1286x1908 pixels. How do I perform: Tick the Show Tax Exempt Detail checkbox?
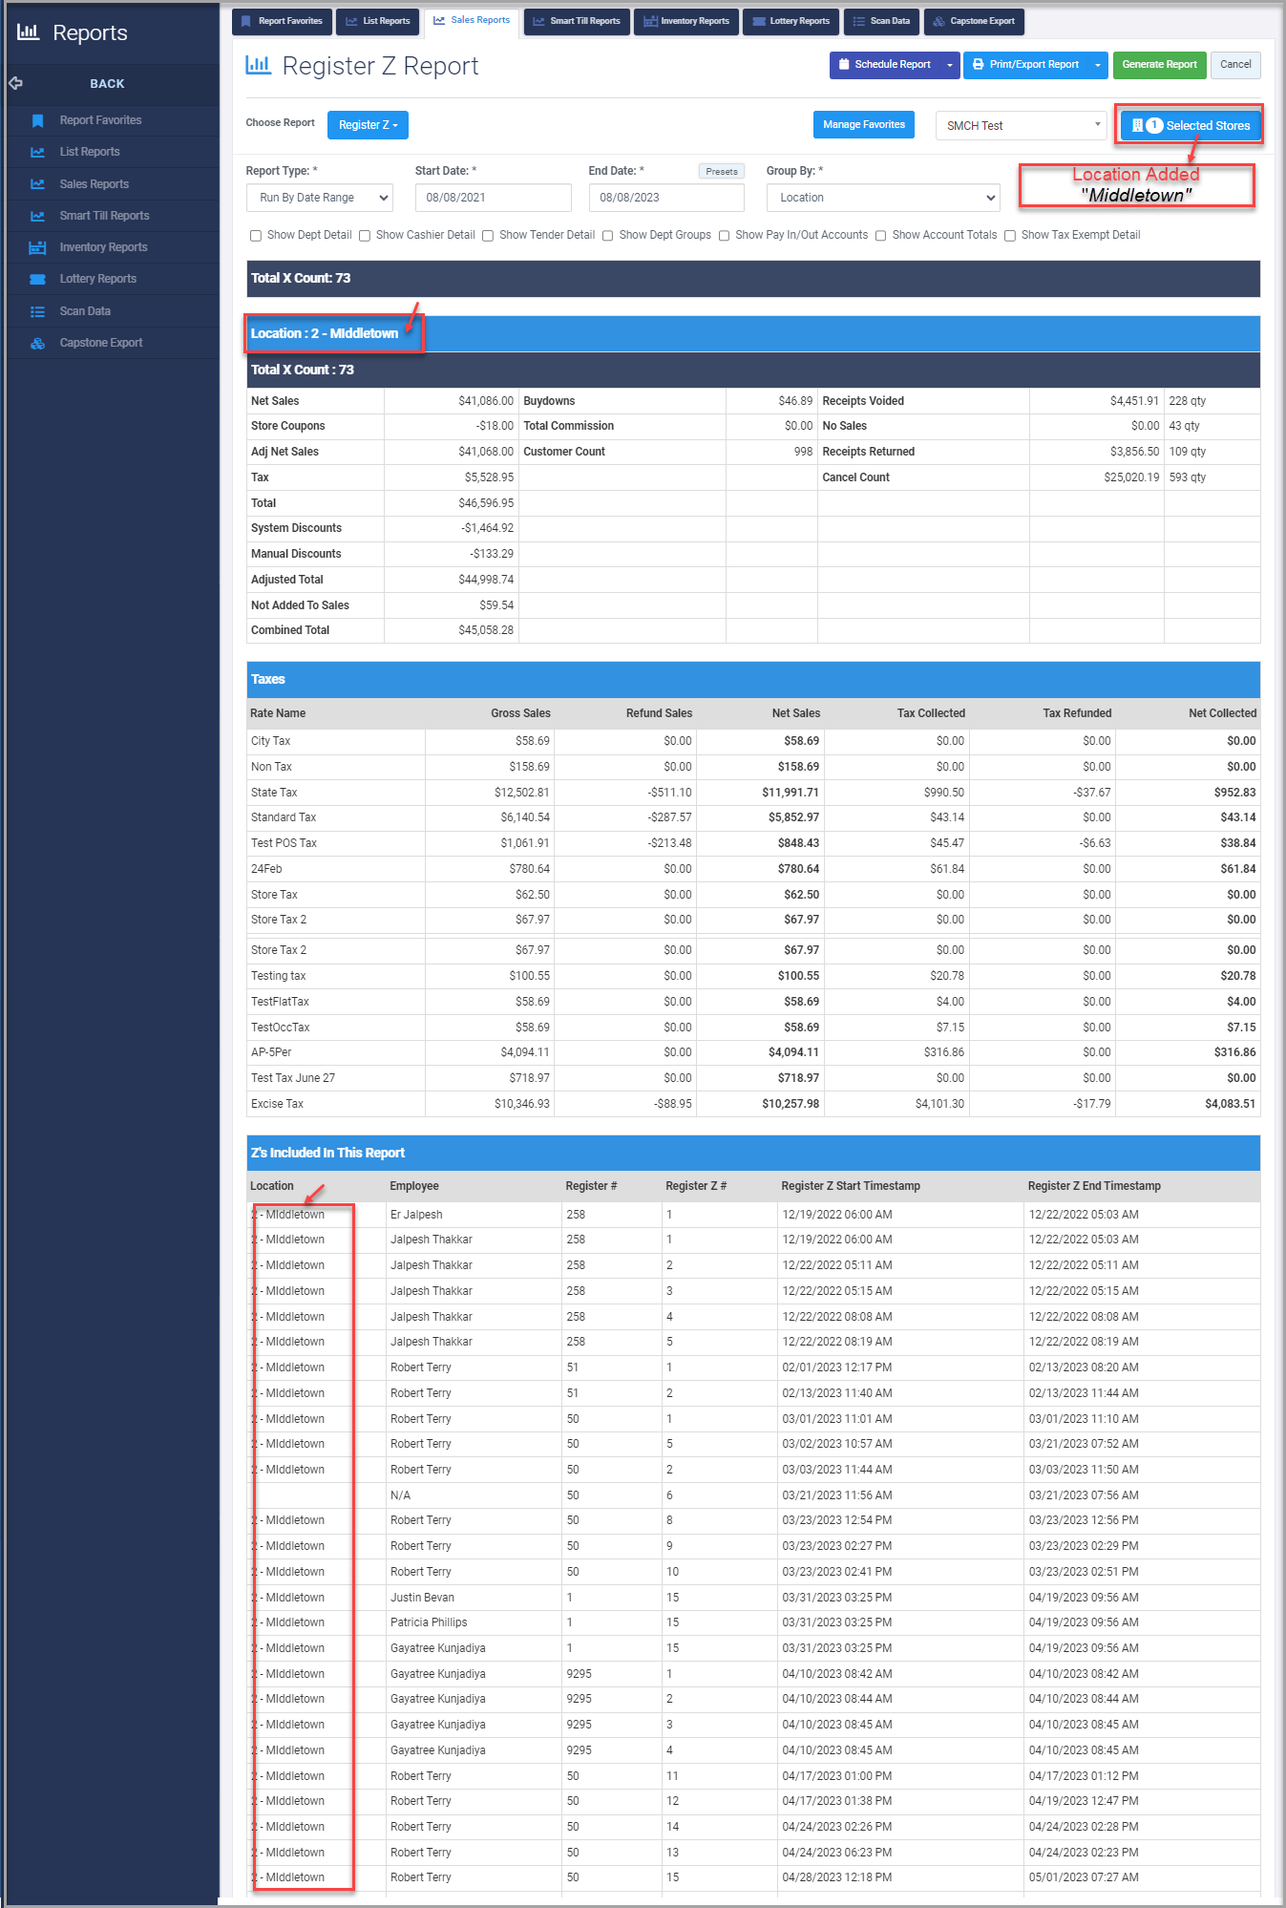coord(1010,236)
